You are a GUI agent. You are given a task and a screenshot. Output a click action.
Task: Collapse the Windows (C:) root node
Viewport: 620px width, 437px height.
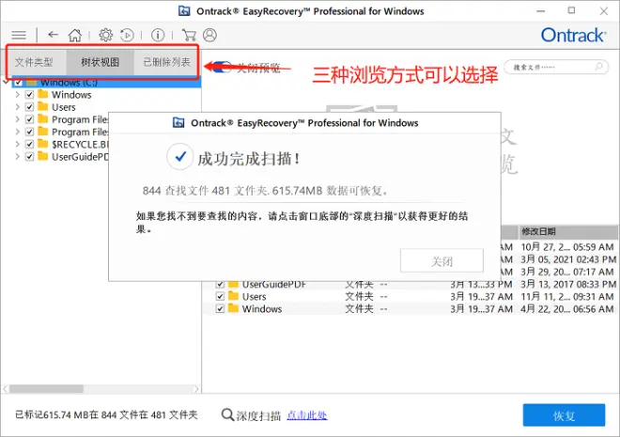click(x=6, y=83)
